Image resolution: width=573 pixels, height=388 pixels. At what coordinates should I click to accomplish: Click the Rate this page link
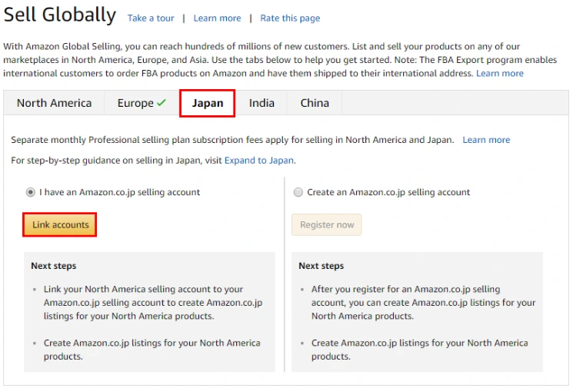click(290, 18)
